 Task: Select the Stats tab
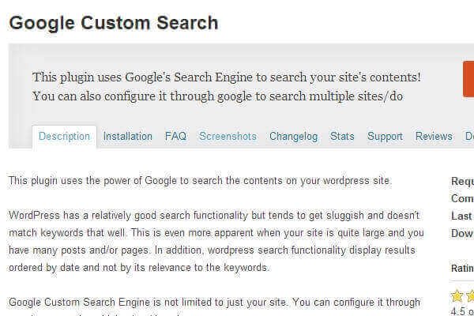342,136
